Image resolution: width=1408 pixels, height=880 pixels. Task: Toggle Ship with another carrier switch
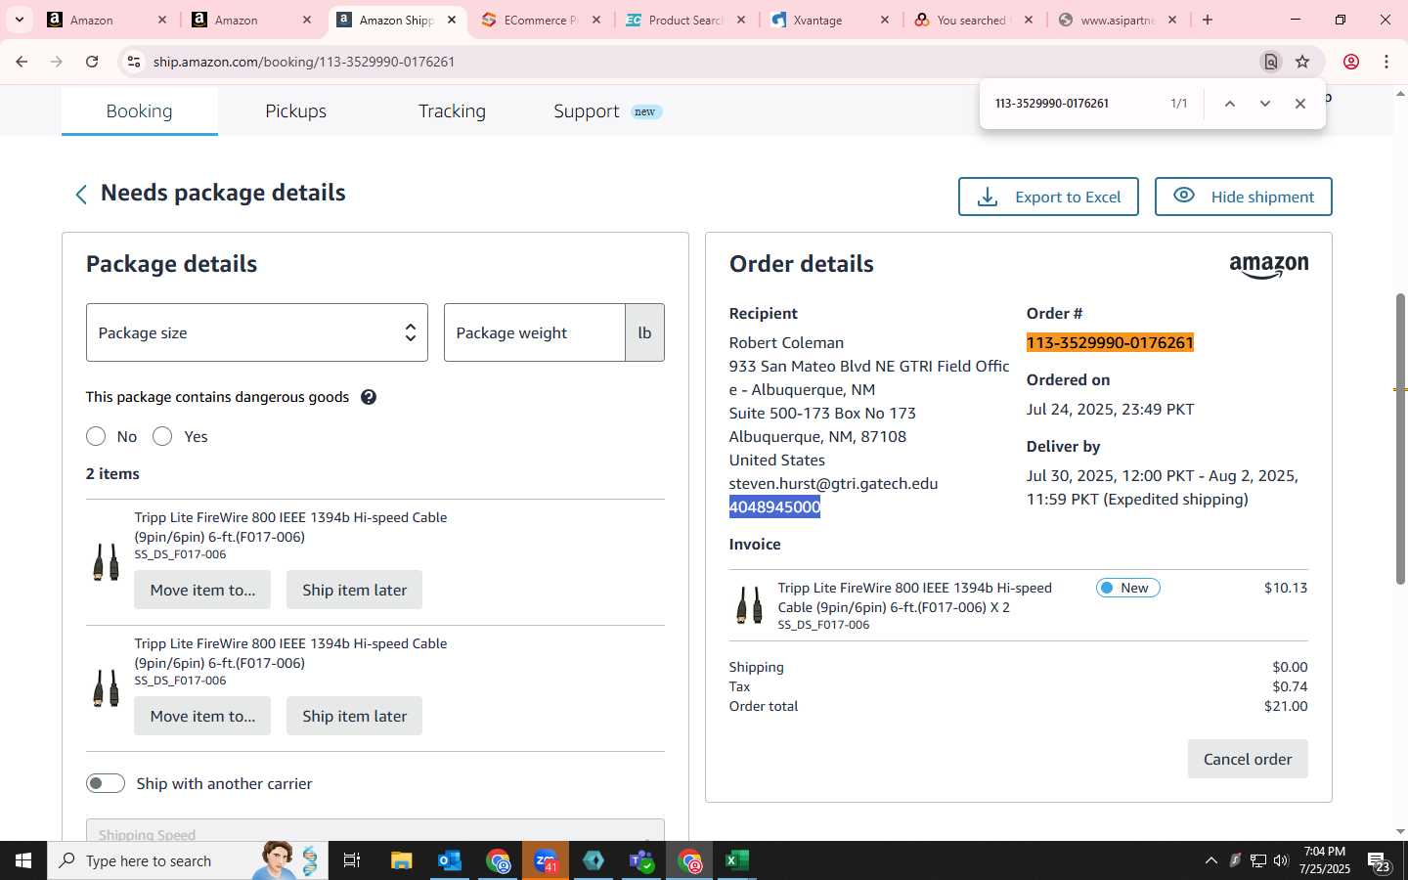click(106, 783)
